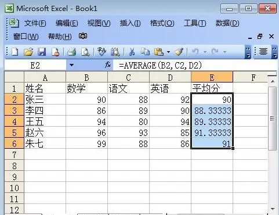
Task: Activate the Format Painter brush
Action: pos(179,52)
